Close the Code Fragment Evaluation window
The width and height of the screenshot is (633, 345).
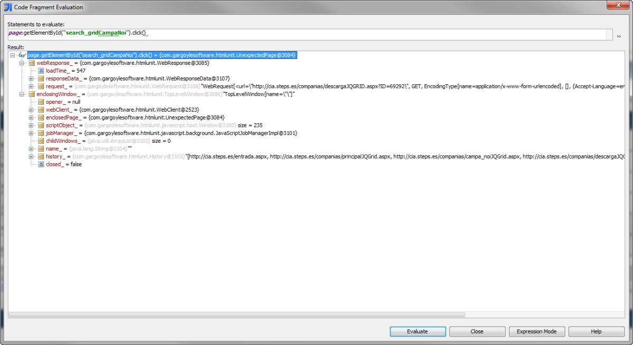coord(617,5)
